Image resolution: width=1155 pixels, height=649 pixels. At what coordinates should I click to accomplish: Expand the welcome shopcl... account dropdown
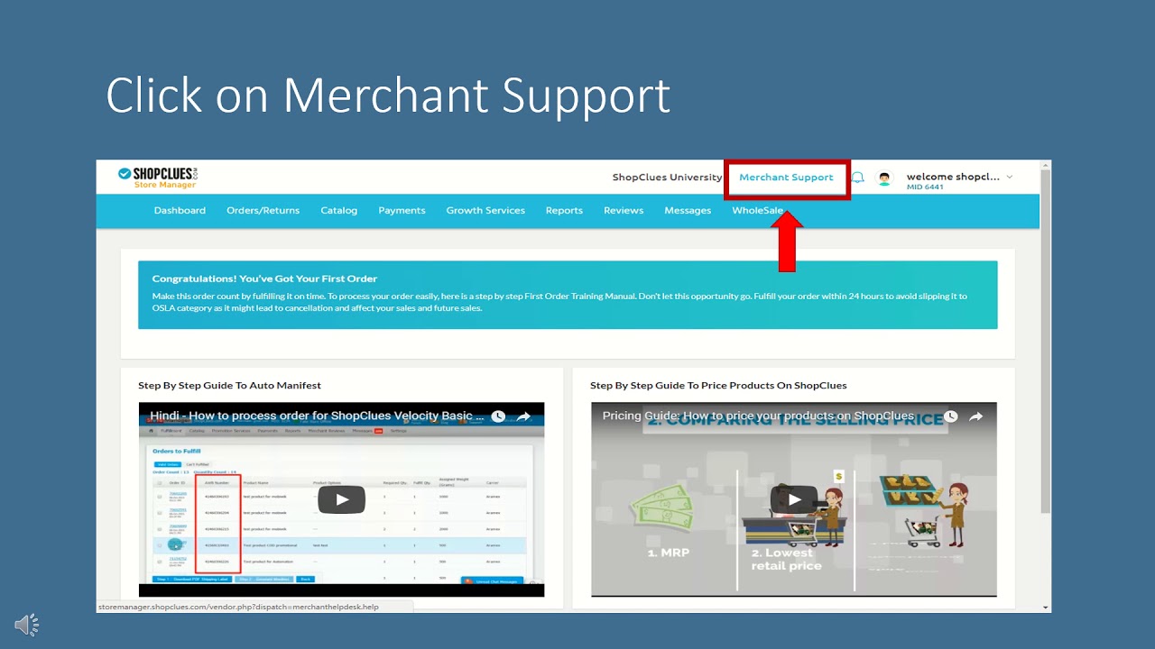(1010, 177)
